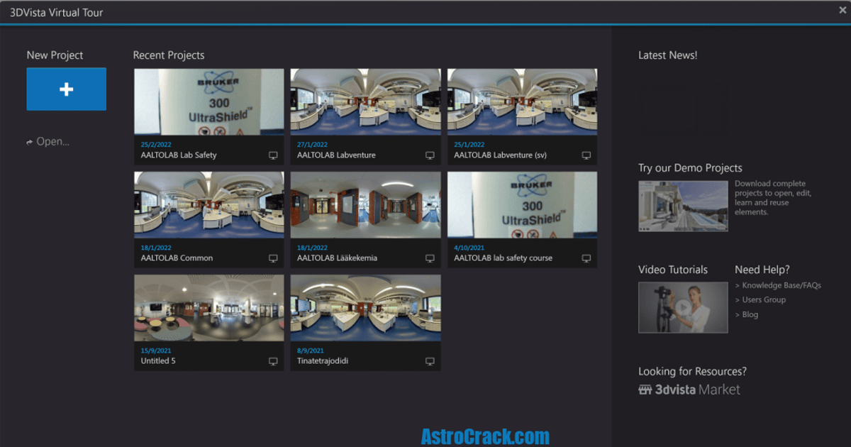Image resolution: width=851 pixels, height=447 pixels.
Task: Click the monitor icon on AALTOLAB Labventure
Action: click(x=430, y=155)
